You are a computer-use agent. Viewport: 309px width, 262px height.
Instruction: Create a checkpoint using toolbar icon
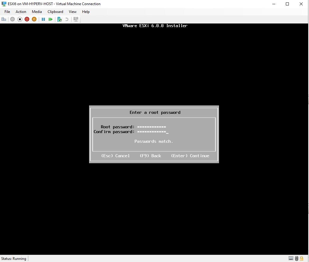pos(60,19)
